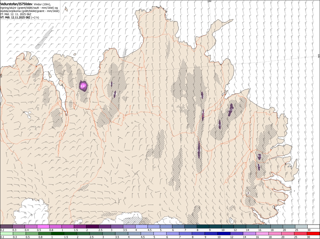Click the Veðurstofan/IS750dev map title
Image resolution: width=320 pixels, height=239 pixels.
point(16,4)
